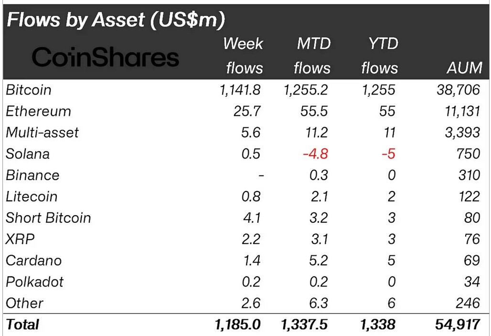Select the Cardano row label
491x336 pixels.
pos(34,260)
